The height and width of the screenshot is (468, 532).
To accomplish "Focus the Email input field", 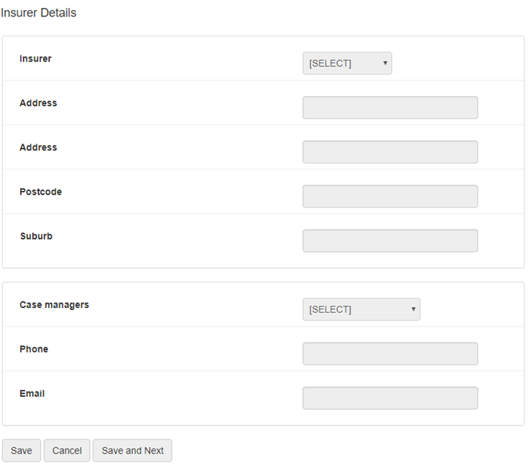I will click(390, 398).
